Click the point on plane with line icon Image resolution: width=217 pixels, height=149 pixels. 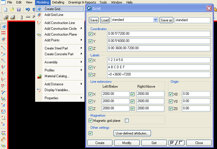point(3,99)
